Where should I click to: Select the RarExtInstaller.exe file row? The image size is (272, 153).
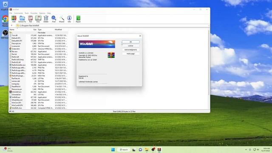38,65
